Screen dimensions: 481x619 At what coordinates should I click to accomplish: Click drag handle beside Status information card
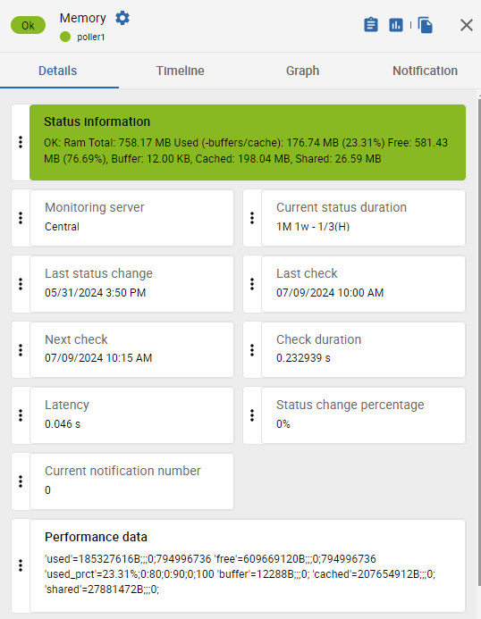pos(21,142)
